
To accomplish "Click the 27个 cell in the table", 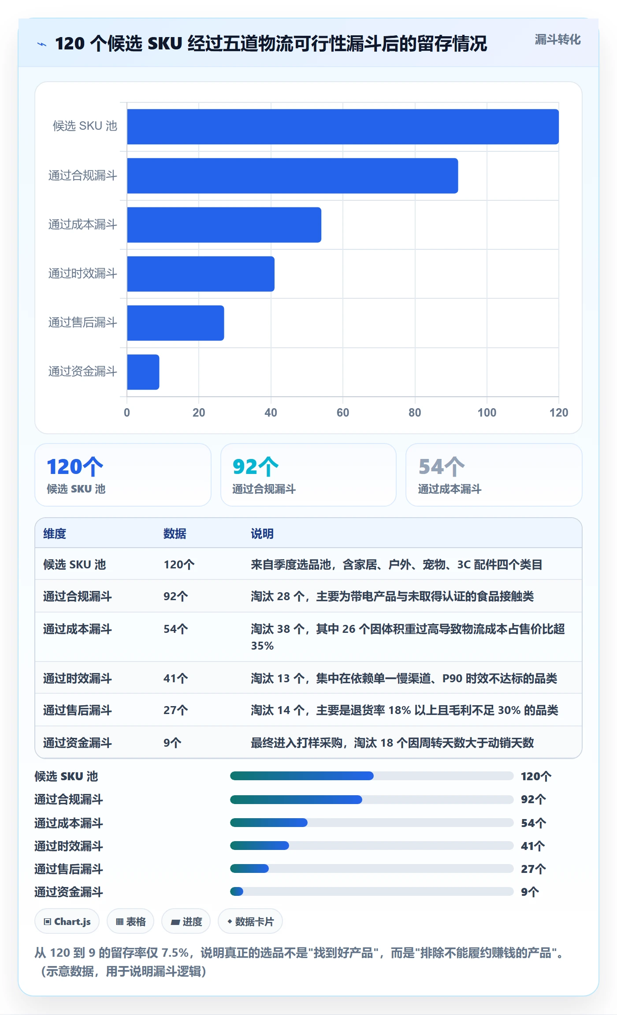I will [x=176, y=710].
